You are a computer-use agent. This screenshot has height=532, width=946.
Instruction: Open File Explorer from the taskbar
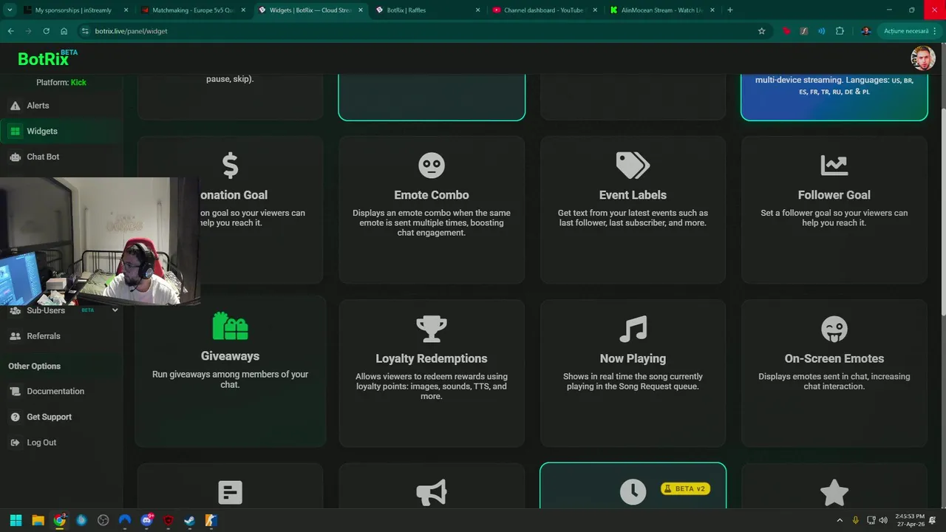pos(38,520)
